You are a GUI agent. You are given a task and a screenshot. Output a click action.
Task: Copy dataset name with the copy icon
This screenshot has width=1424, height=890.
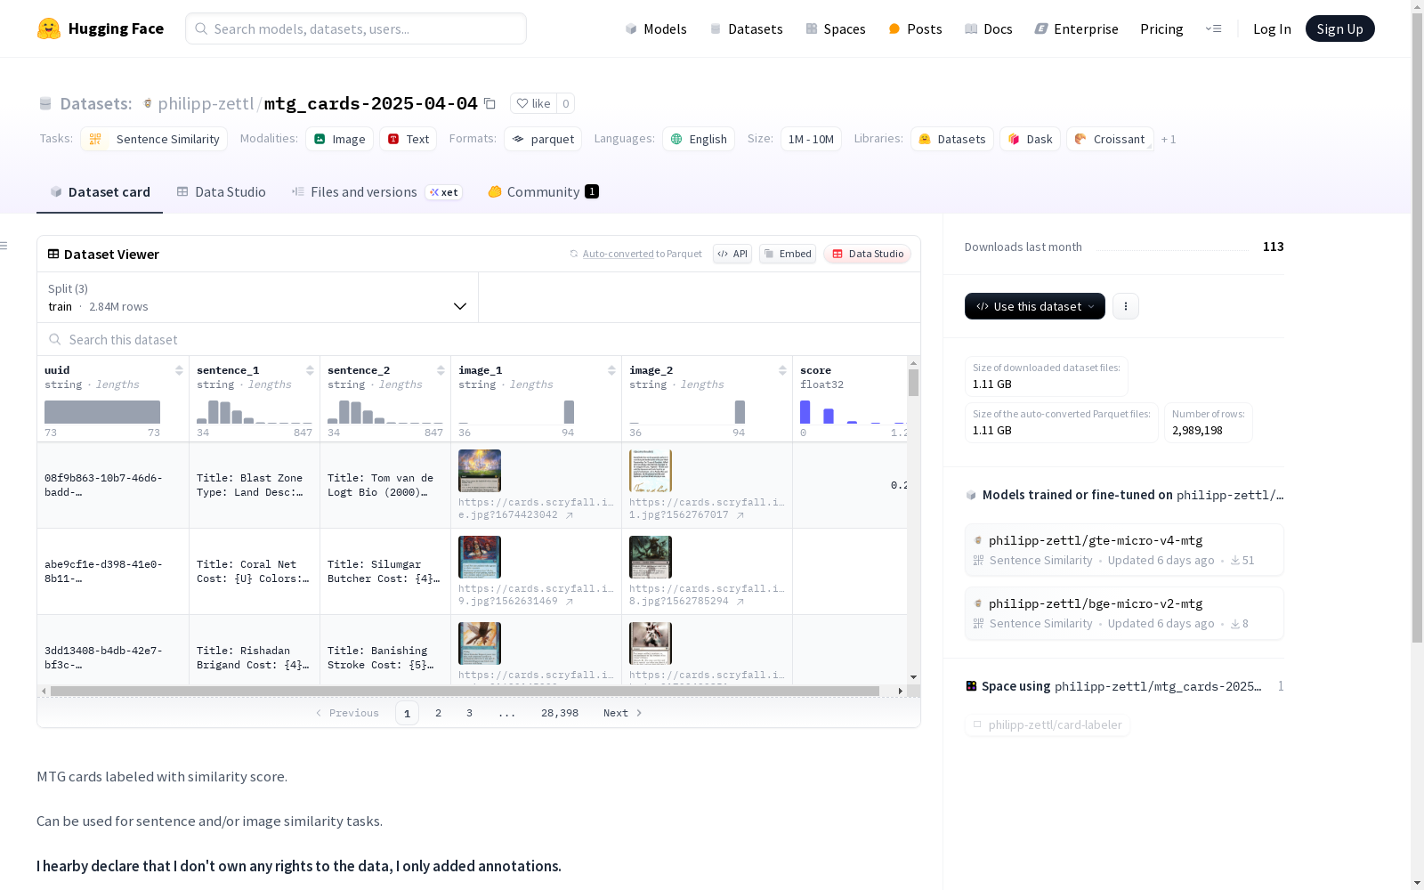pyautogui.click(x=489, y=103)
